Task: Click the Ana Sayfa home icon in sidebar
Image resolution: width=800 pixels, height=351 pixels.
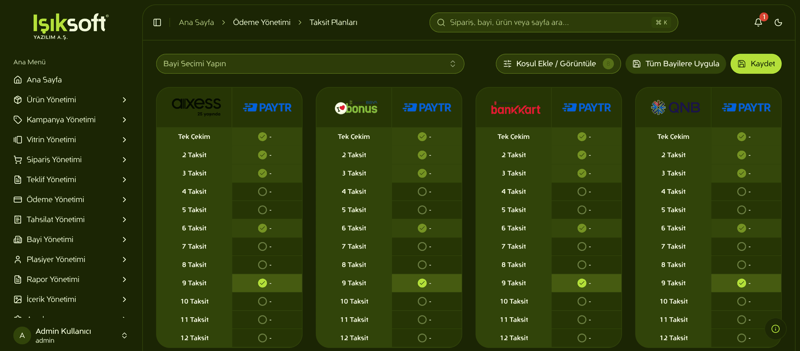Action: click(18, 80)
